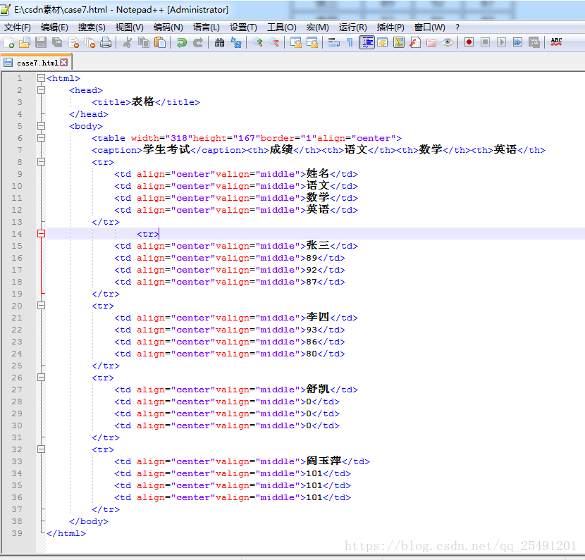Image resolution: width=585 pixels, height=560 pixels.
Task: Toggle the Document Map panel
Action: tap(399, 42)
